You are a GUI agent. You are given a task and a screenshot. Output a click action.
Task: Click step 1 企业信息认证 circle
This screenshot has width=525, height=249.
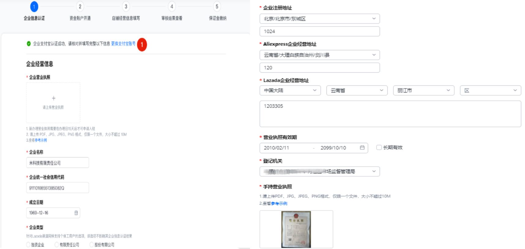34,6
